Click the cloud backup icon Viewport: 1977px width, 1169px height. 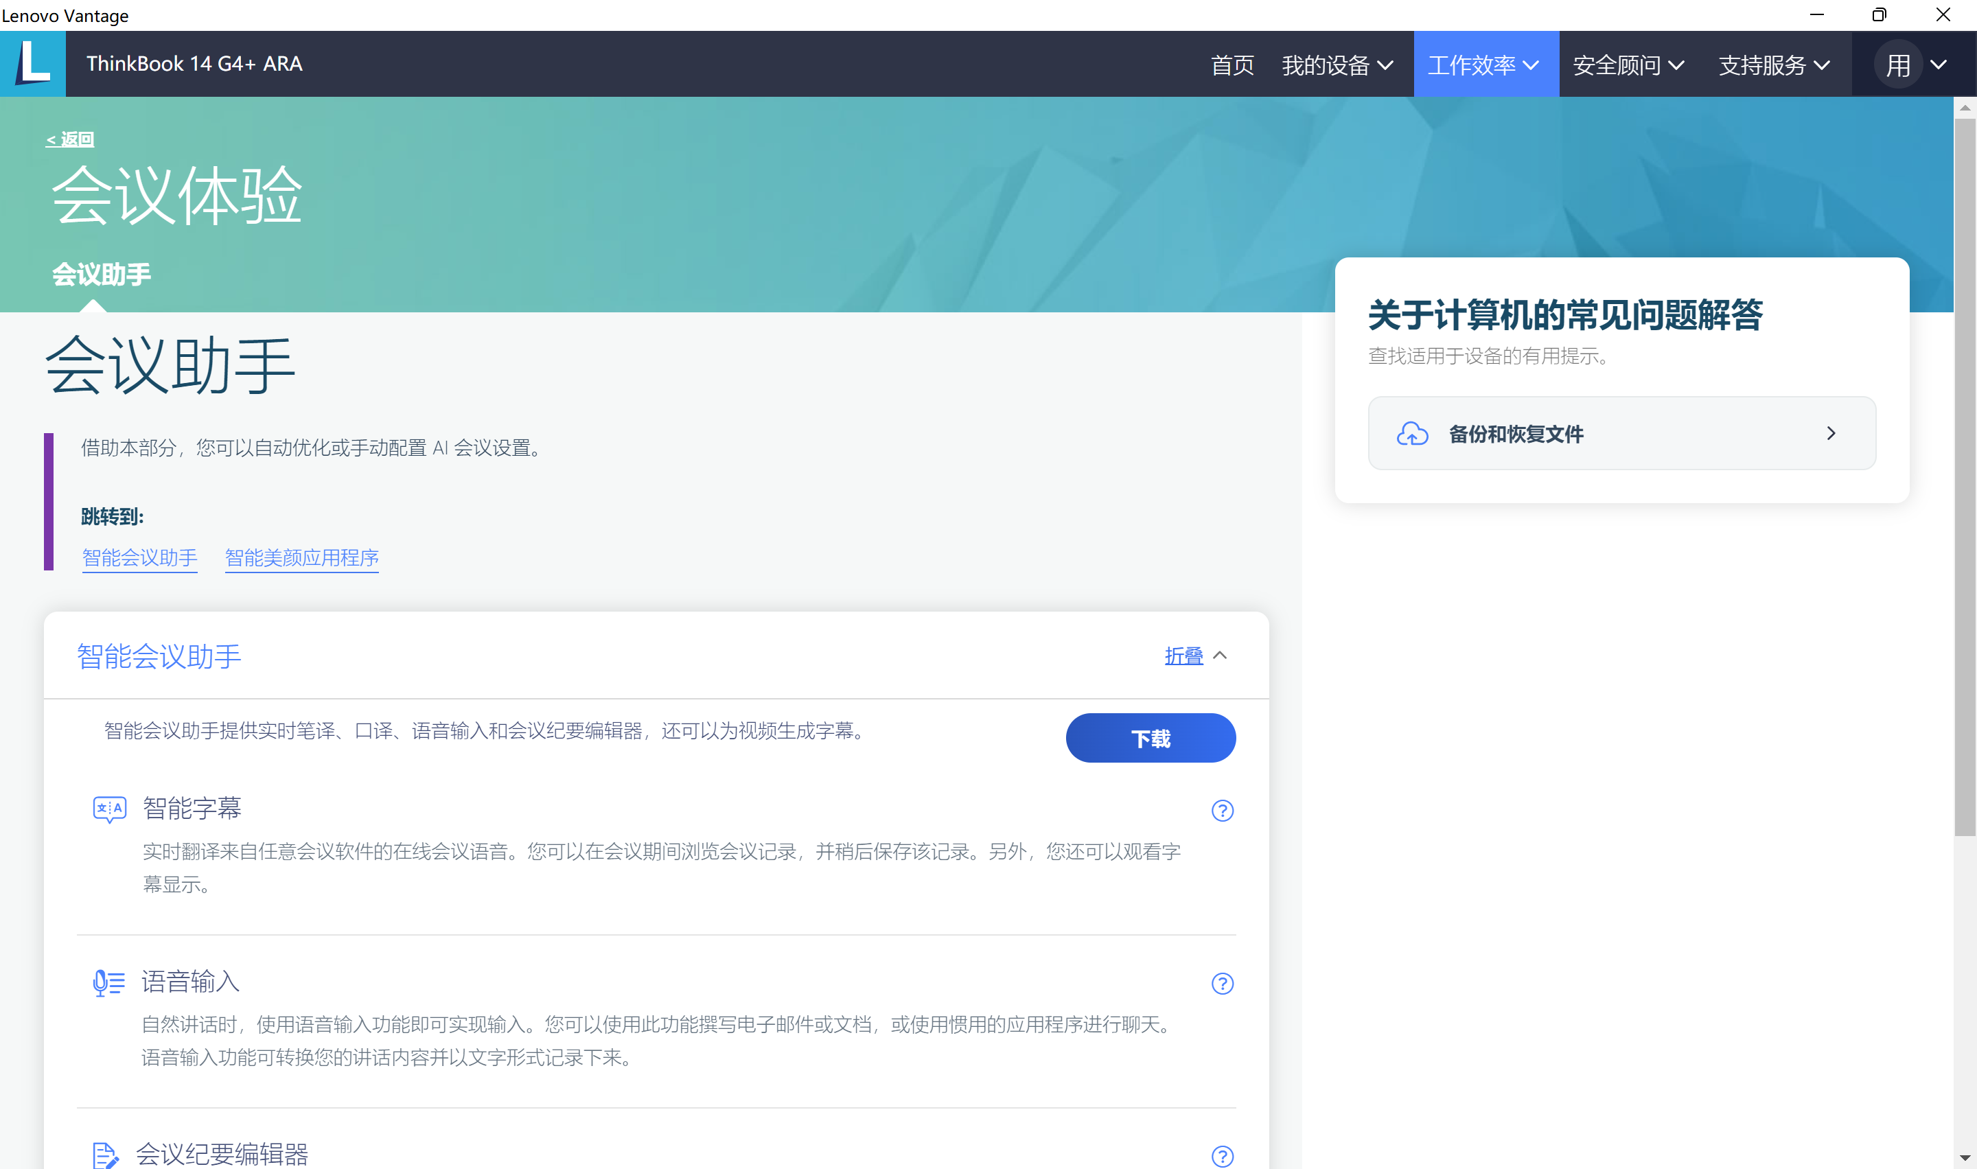point(1412,434)
